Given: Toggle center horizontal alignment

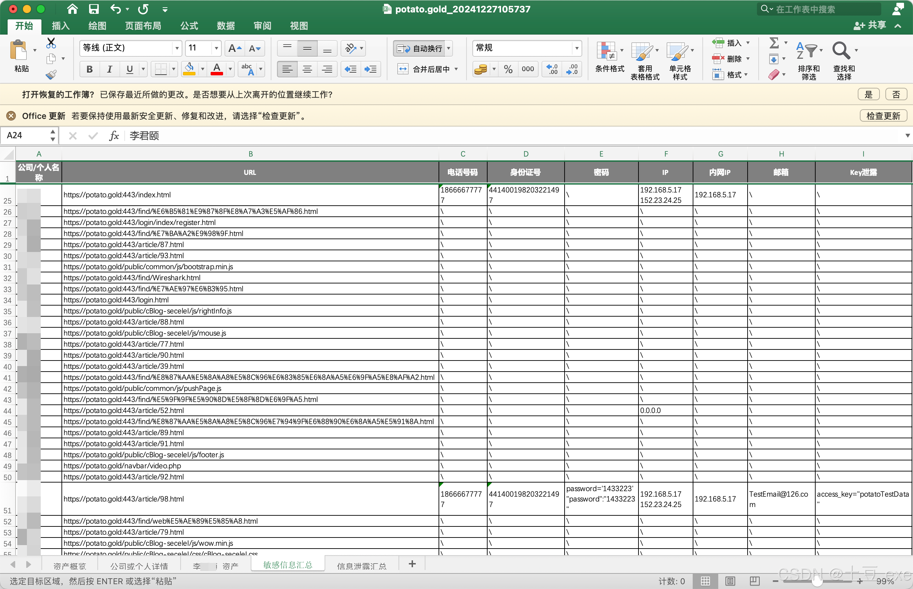Looking at the screenshot, I should pos(307,69).
